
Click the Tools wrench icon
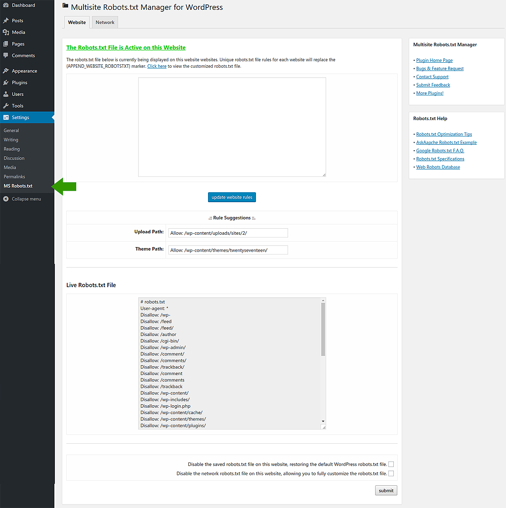6,106
